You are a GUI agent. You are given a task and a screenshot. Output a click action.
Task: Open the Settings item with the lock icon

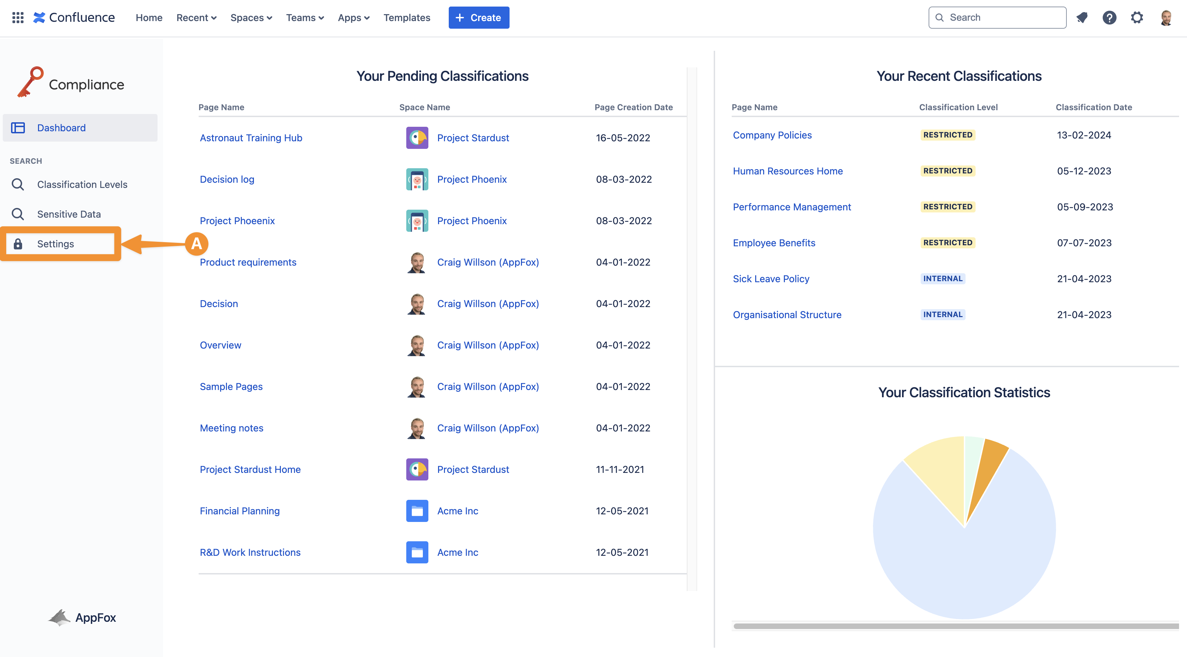[55, 244]
